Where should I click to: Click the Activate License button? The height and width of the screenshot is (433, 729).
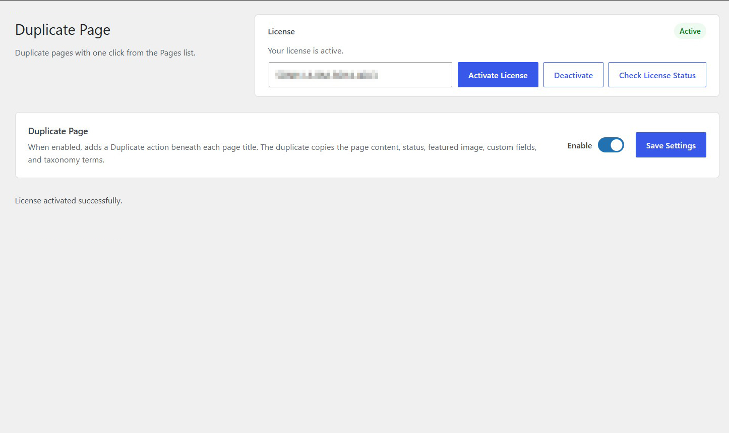pos(498,75)
